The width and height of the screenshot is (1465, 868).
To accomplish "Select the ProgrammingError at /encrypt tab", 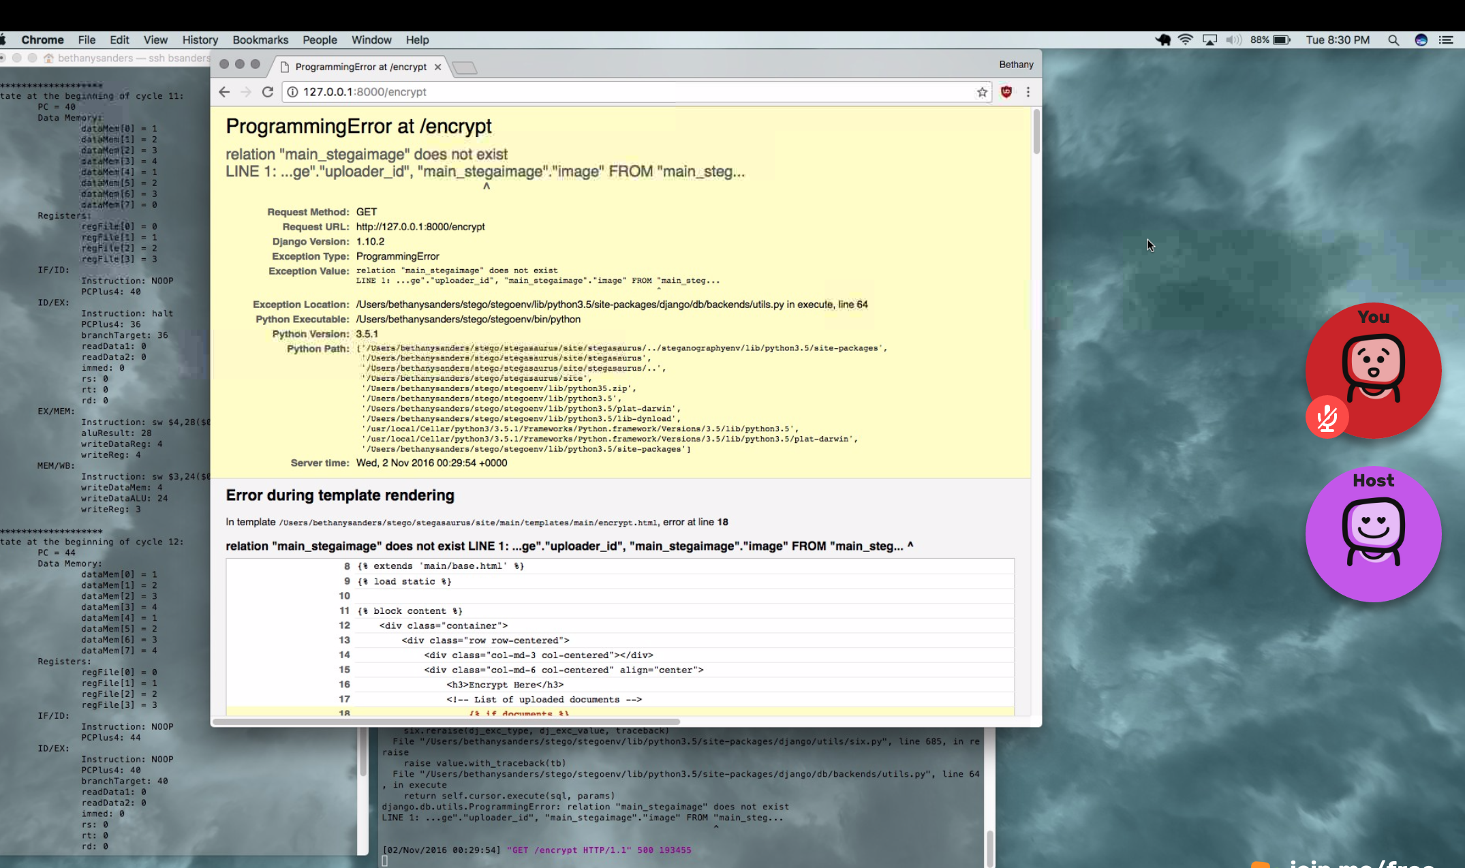I will (x=361, y=67).
